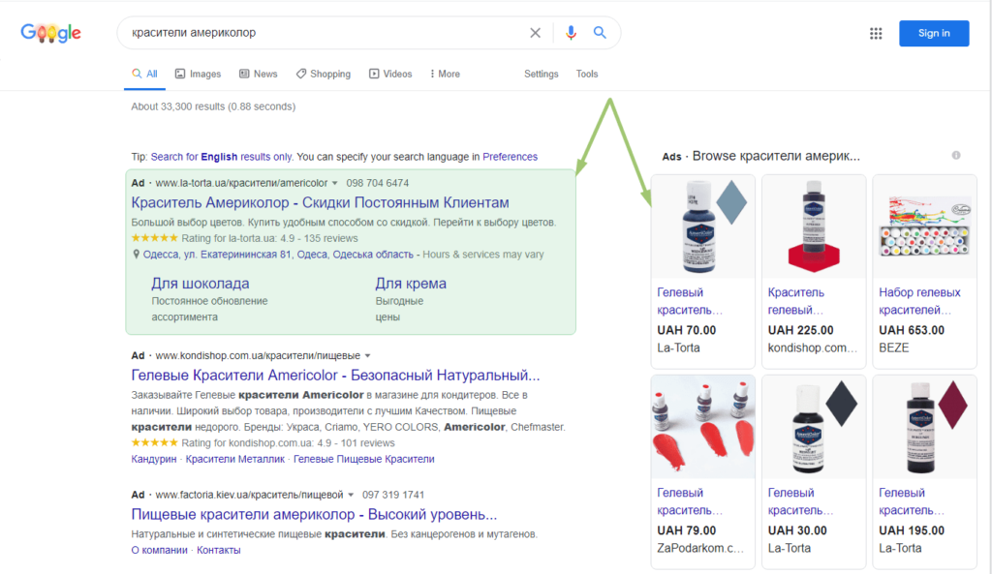Open 'Пищевые красители америколор' ad title

click(x=314, y=514)
